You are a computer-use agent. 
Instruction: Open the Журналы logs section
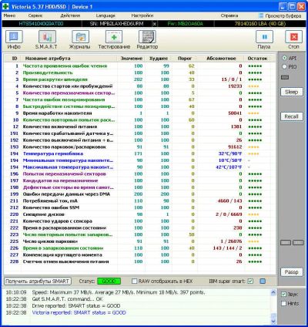coord(80,40)
